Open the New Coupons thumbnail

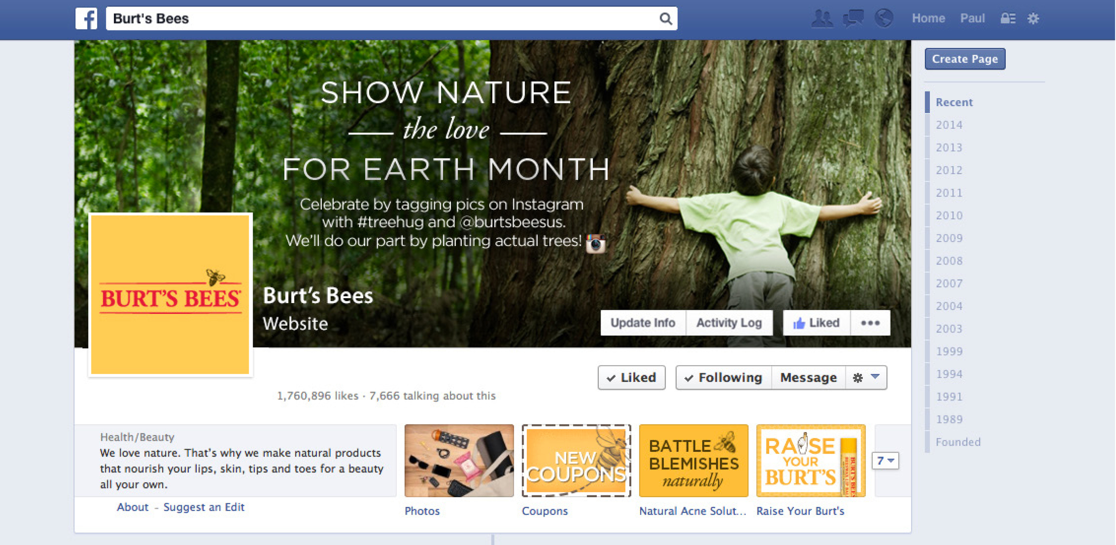[x=576, y=461]
